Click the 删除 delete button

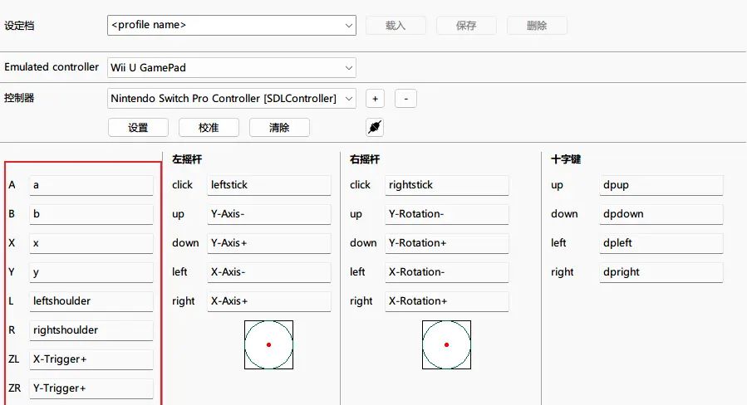coord(537,25)
